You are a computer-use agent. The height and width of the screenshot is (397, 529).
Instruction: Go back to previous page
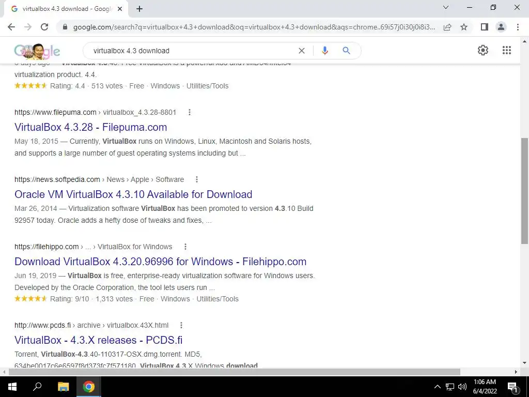[x=11, y=27]
